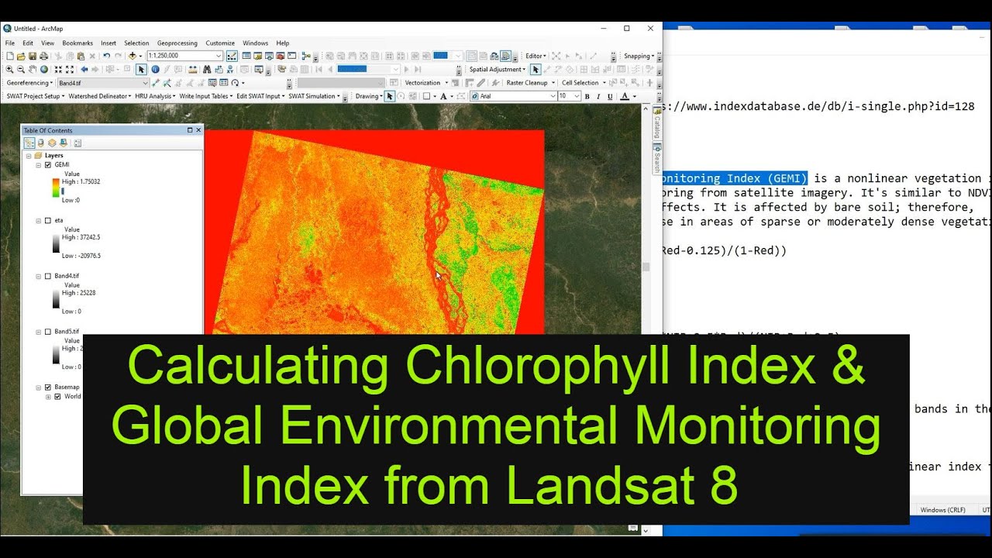The width and height of the screenshot is (992, 558).
Task: Open an existing map document
Action: point(21,56)
